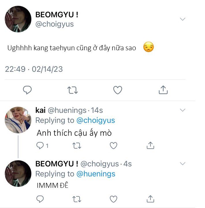205x208 pixels.
Task: Click the 22:49 · 02/14/23 timestamp
Action: (x=34, y=69)
